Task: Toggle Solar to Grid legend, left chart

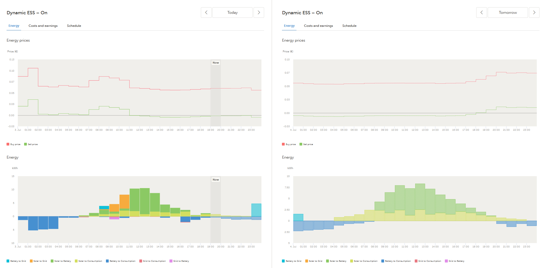Action: [x=38, y=261]
